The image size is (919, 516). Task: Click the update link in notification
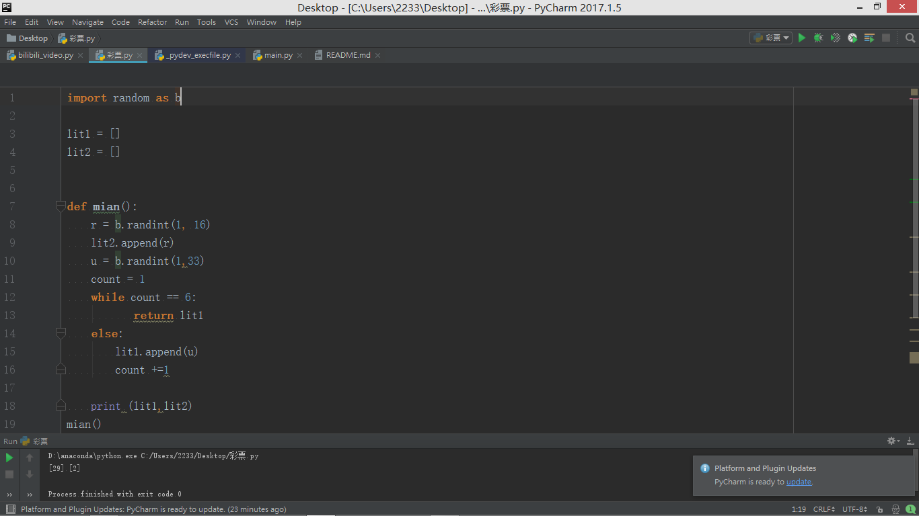[799, 482]
